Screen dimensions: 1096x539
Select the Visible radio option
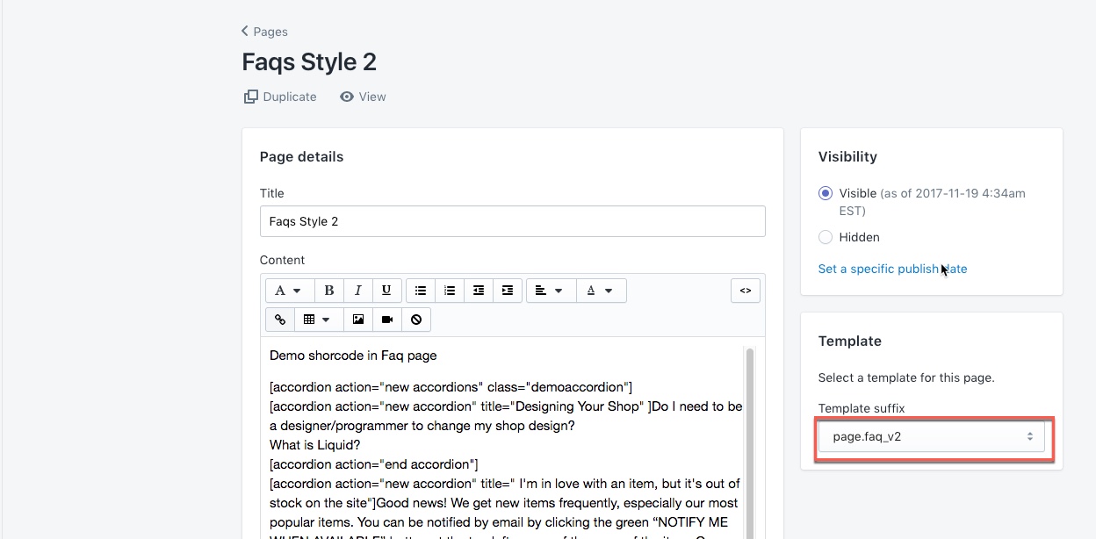(x=825, y=193)
